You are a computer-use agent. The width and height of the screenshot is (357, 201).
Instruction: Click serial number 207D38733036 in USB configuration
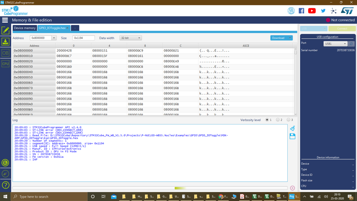[x=346, y=50]
